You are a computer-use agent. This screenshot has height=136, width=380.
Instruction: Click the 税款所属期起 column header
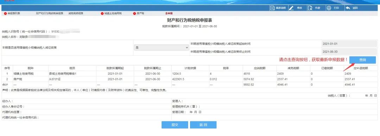pos(115,68)
